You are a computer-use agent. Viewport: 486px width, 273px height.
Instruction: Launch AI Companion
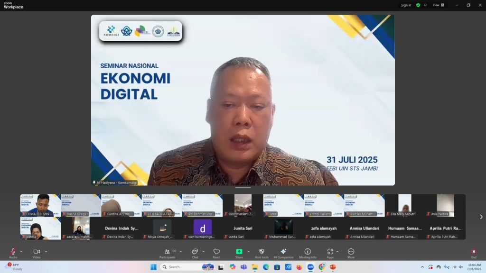click(x=283, y=252)
